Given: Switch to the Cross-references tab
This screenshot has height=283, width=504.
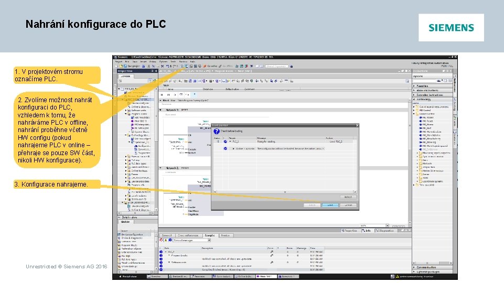Looking at the screenshot, I should pyautogui.click(x=188, y=235).
